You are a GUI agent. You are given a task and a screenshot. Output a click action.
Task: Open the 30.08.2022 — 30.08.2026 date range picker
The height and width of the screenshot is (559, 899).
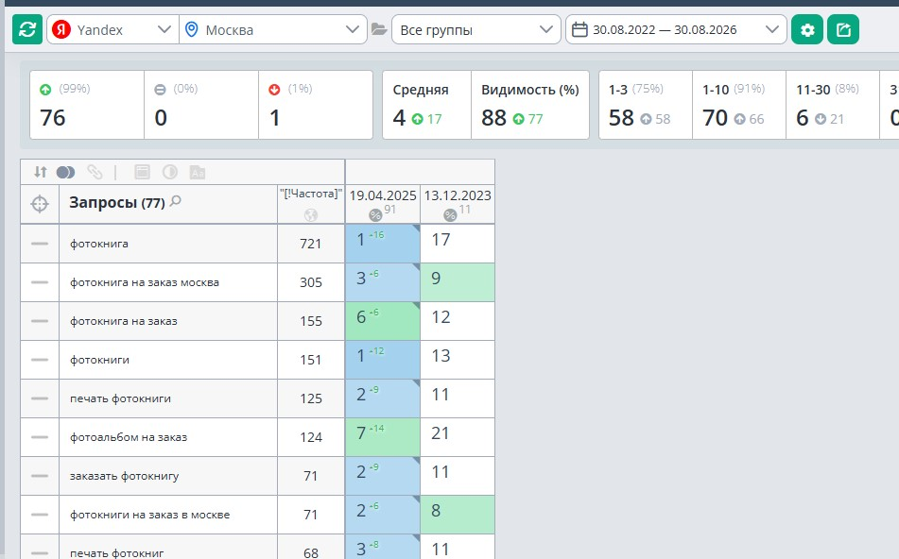pyautogui.click(x=676, y=30)
